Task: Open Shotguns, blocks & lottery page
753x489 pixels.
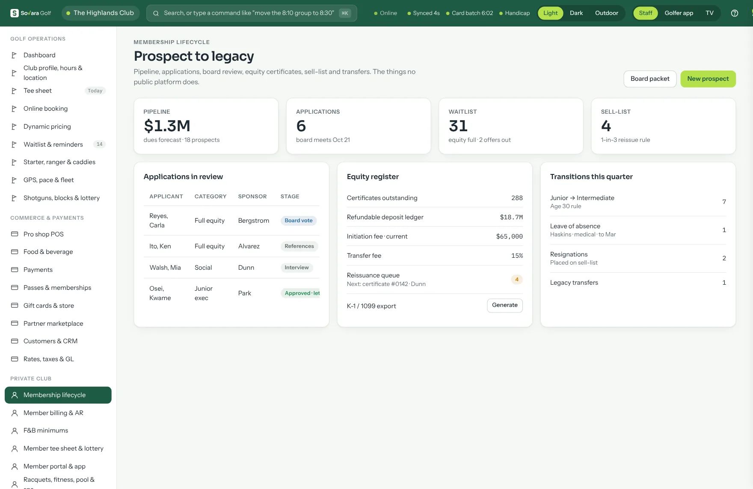Action: 58,198
